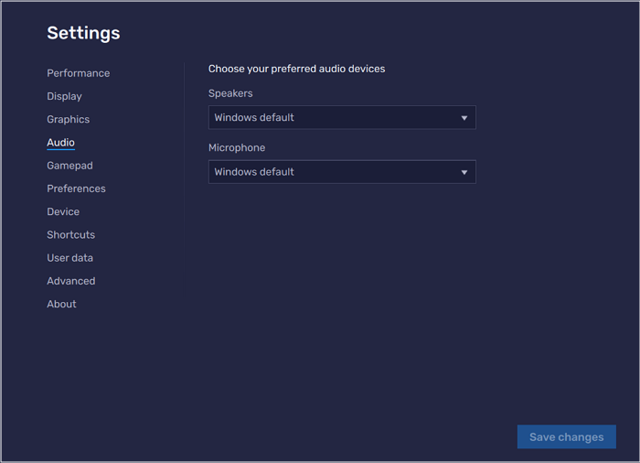640x463 pixels.
Task: Click the Speakers dropdown arrow icon
Action: (464, 118)
